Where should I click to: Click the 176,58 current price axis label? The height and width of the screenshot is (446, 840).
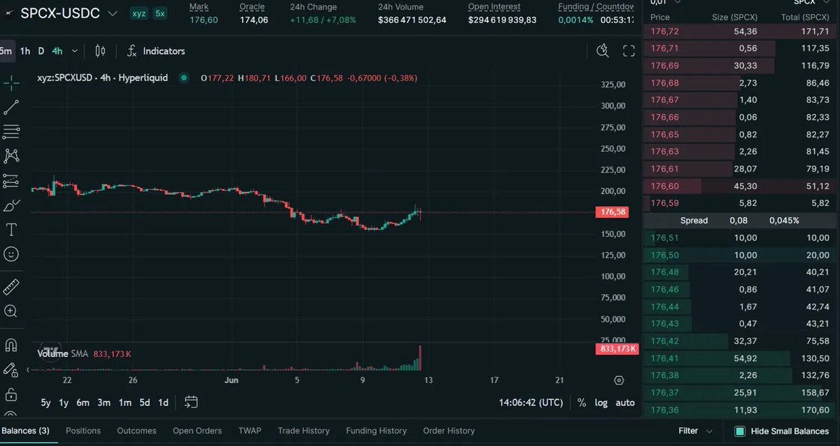click(x=613, y=211)
